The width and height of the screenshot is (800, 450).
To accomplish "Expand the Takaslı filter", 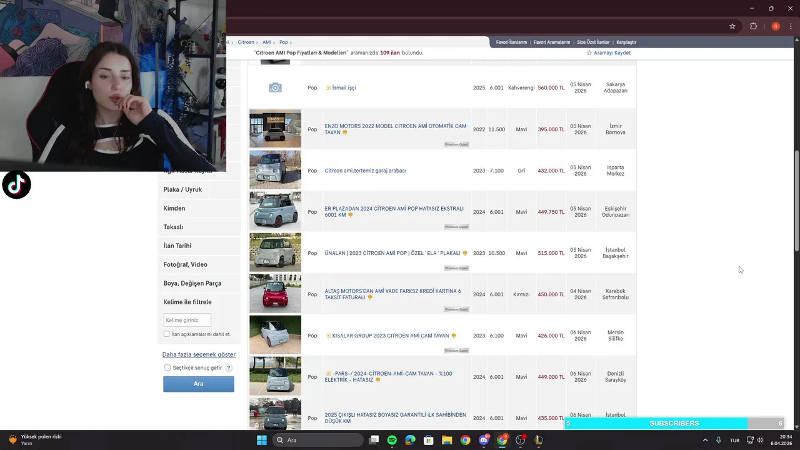I will [x=199, y=227].
